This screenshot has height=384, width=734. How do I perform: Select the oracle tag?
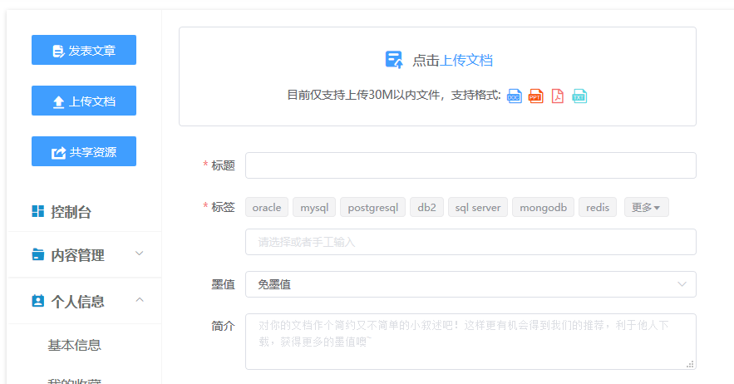pyautogui.click(x=267, y=208)
